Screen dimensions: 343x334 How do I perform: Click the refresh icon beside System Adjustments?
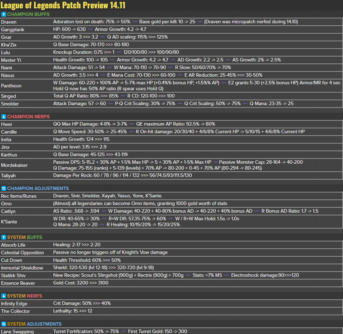(3, 324)
